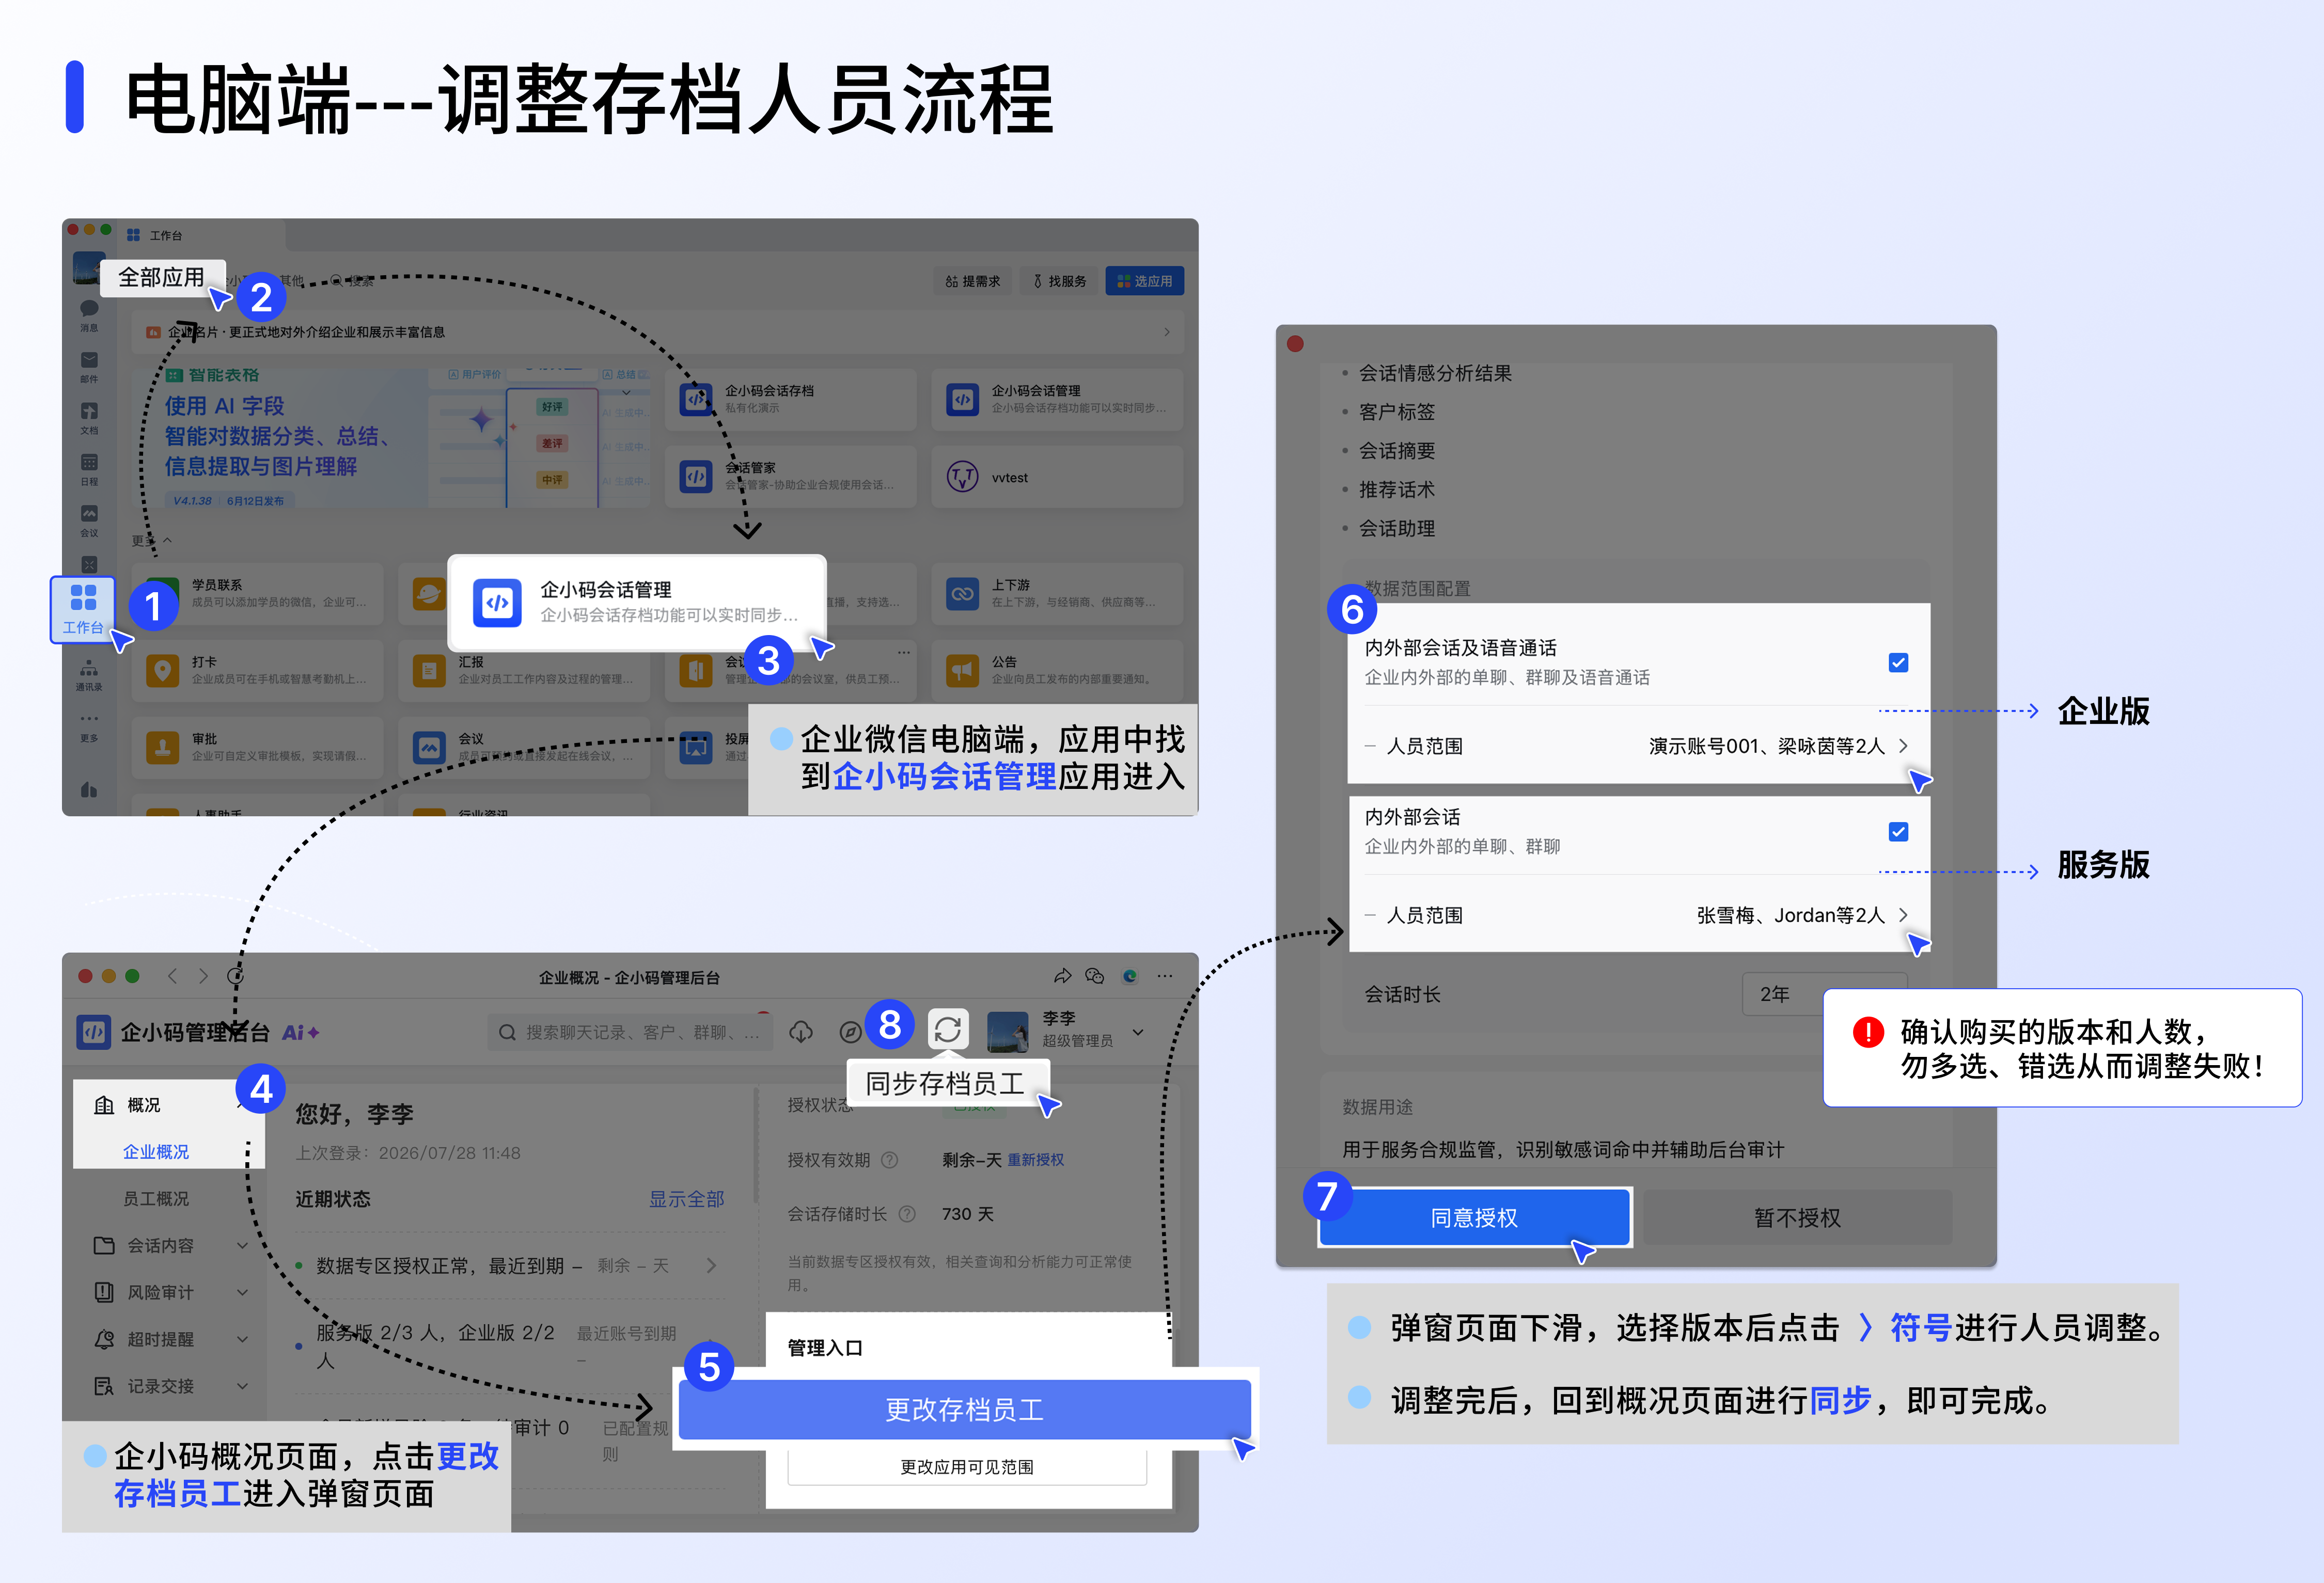Select 全部应用 tab
Image resolution: width=2324 pixels, height=1583 pixels.
pos(161,277)
